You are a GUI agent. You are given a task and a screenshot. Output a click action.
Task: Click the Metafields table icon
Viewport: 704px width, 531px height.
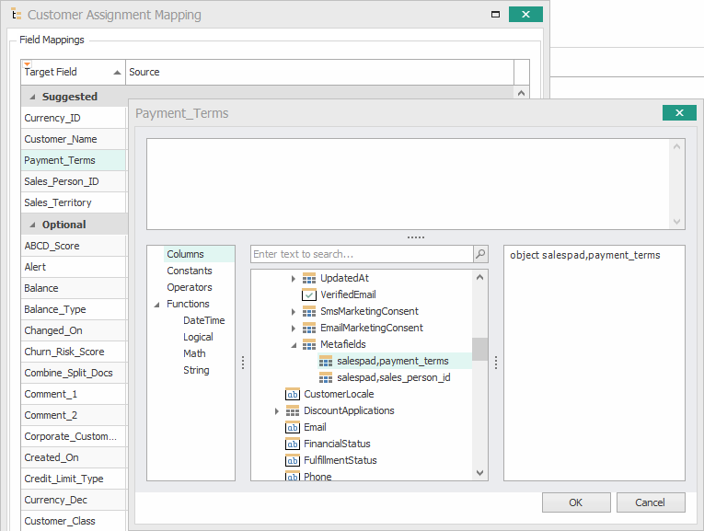coord(309,344)
